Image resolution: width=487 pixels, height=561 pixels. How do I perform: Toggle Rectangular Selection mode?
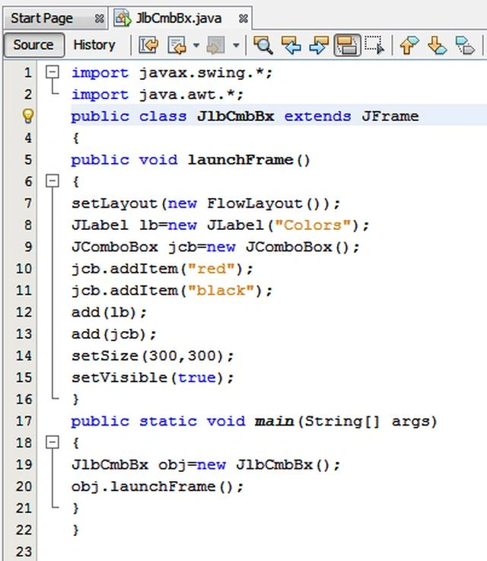point(374,46)
